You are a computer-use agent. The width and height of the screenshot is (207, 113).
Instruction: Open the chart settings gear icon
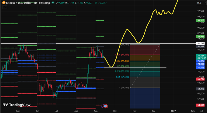pyautogui.click(x=202, y=111)
